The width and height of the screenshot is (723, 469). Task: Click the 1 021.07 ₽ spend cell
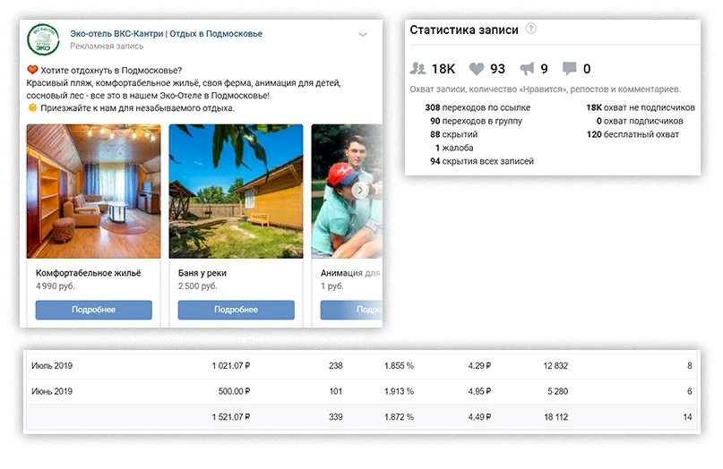(231, 366)
